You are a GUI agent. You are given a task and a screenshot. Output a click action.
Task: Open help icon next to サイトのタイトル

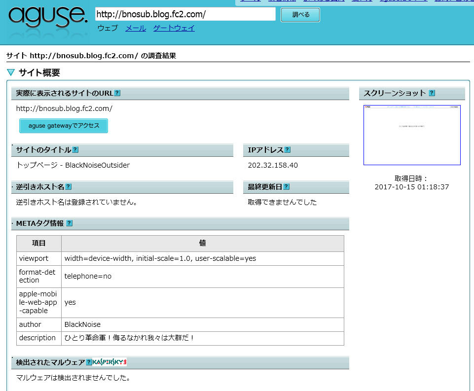[x=75, y=149]
